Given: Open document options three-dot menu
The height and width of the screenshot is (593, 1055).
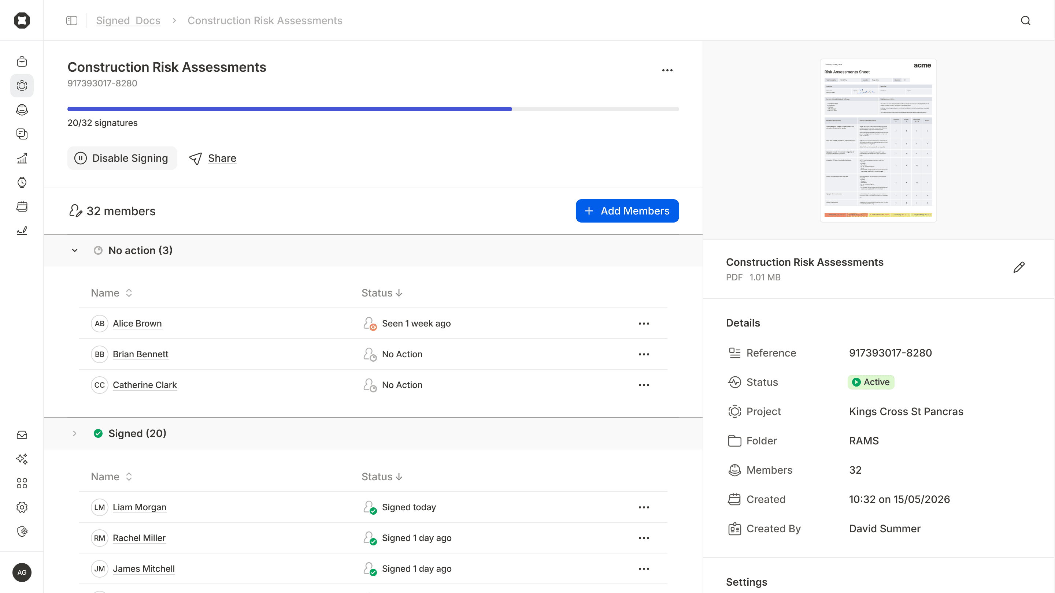Looking at the screenshot, I should point(667,70).
